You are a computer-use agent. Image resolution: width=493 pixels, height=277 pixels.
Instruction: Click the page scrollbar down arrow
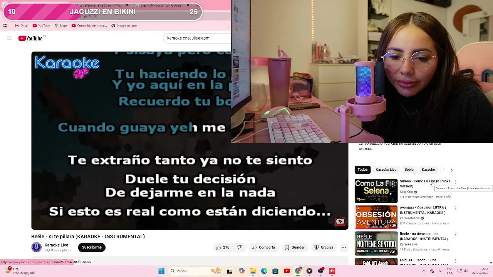(491, 263)
